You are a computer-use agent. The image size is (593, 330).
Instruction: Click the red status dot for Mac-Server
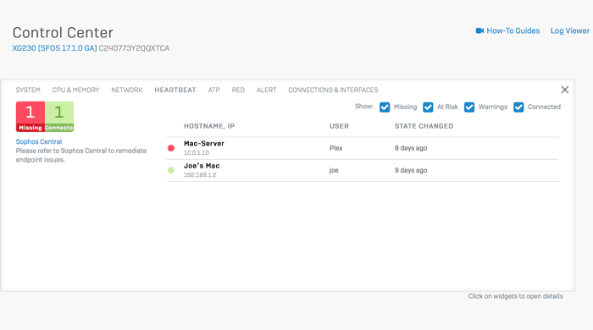tap(171, 148)
